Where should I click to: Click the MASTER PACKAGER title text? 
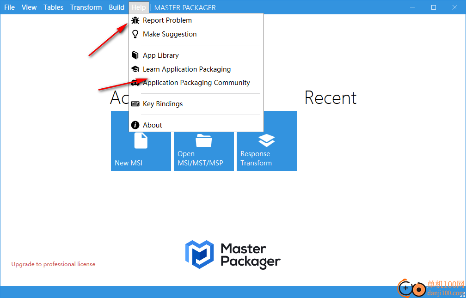click(185, 8)
